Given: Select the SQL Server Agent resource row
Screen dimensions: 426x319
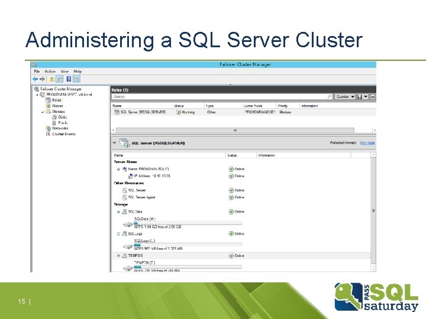Looking at the screenshot, I should pos(141,197).
